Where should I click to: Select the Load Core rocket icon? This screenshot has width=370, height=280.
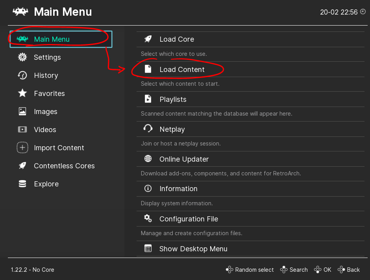(x=148, y=39)
